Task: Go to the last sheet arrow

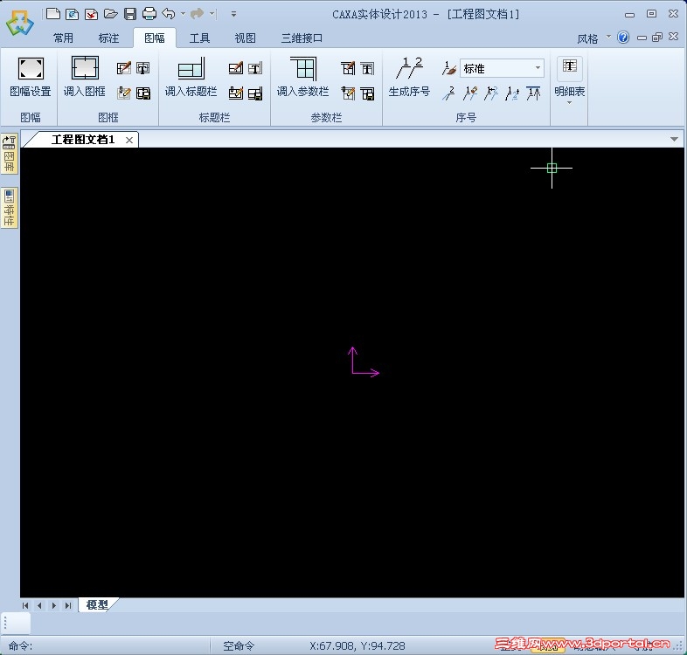Action: [68, 605]
